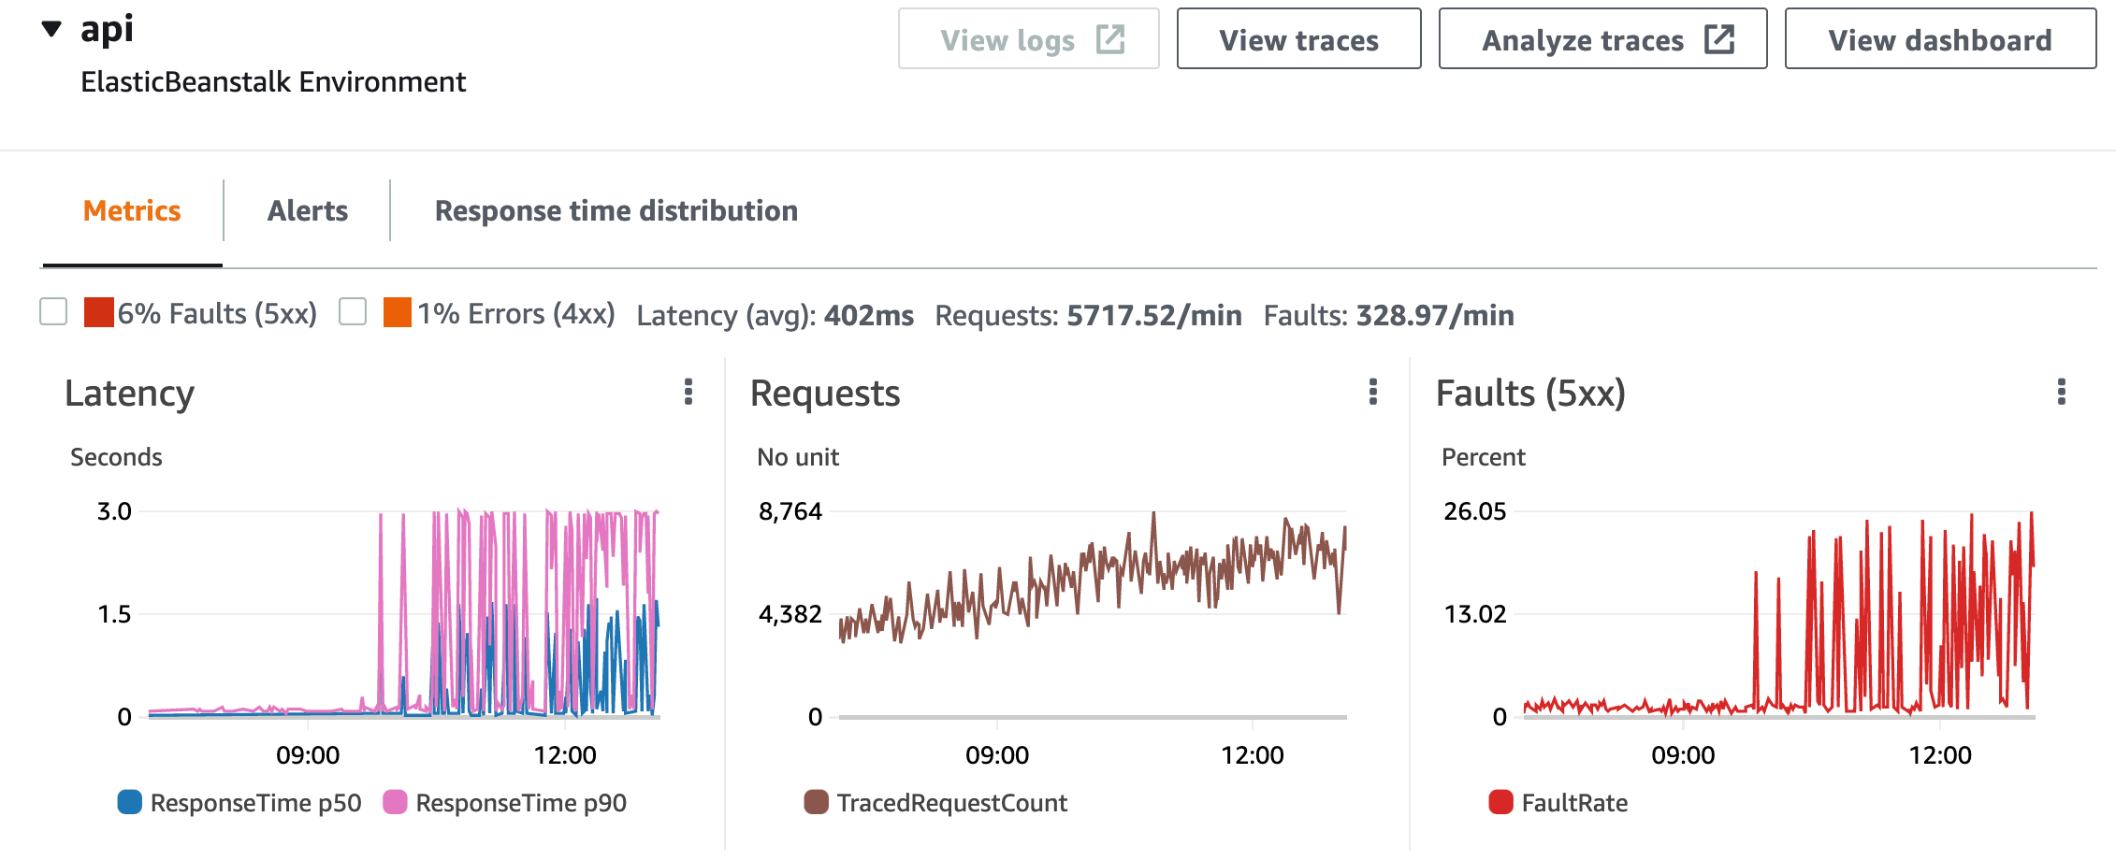
Task: Click the View traces button
Action: pyautogui.click(x=1298, y=39)
